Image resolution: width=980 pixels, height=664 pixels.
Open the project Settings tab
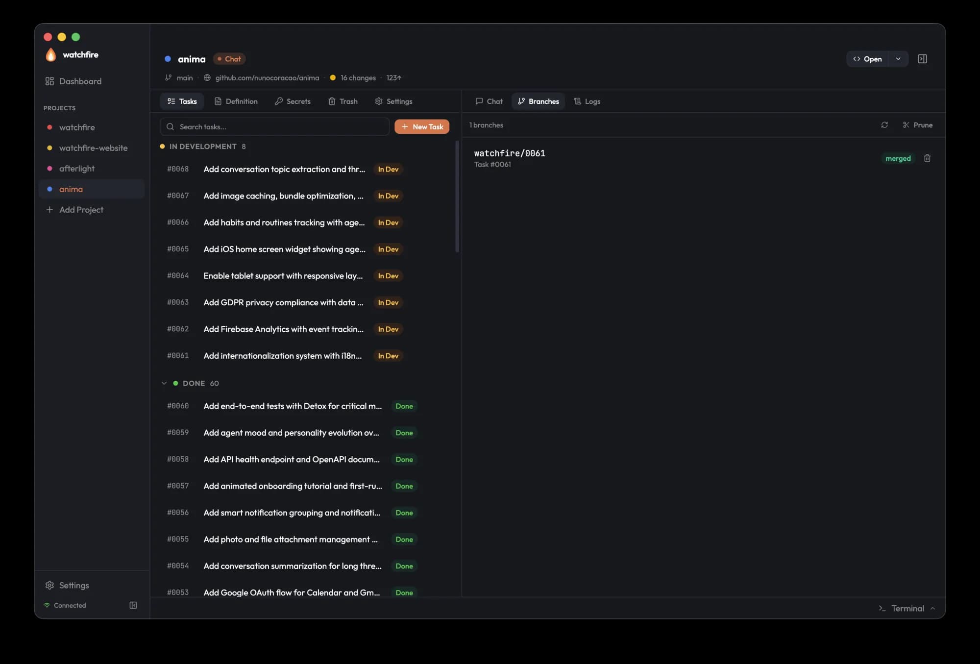[x=393, y=101]
